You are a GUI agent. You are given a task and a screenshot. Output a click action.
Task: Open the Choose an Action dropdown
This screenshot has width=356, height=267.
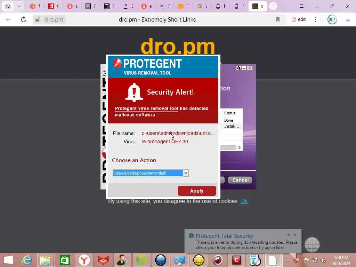click(x=186, y=173)
